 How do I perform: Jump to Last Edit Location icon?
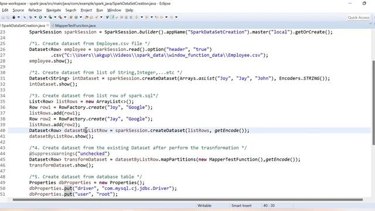tap(156, 17)
